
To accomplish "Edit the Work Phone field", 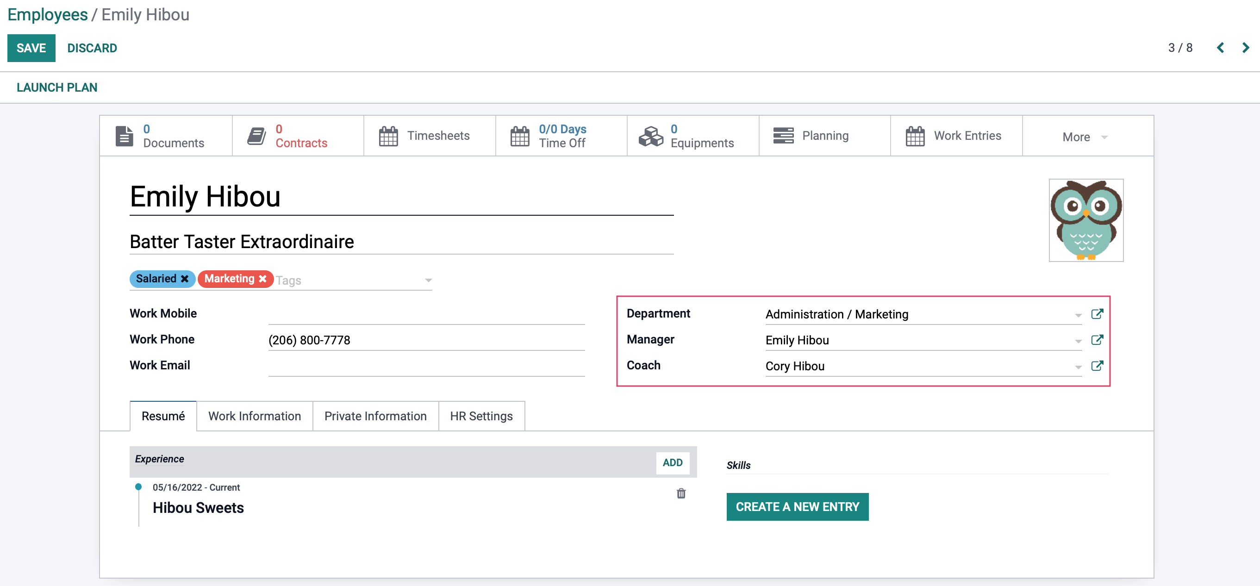I will point(426,340).
